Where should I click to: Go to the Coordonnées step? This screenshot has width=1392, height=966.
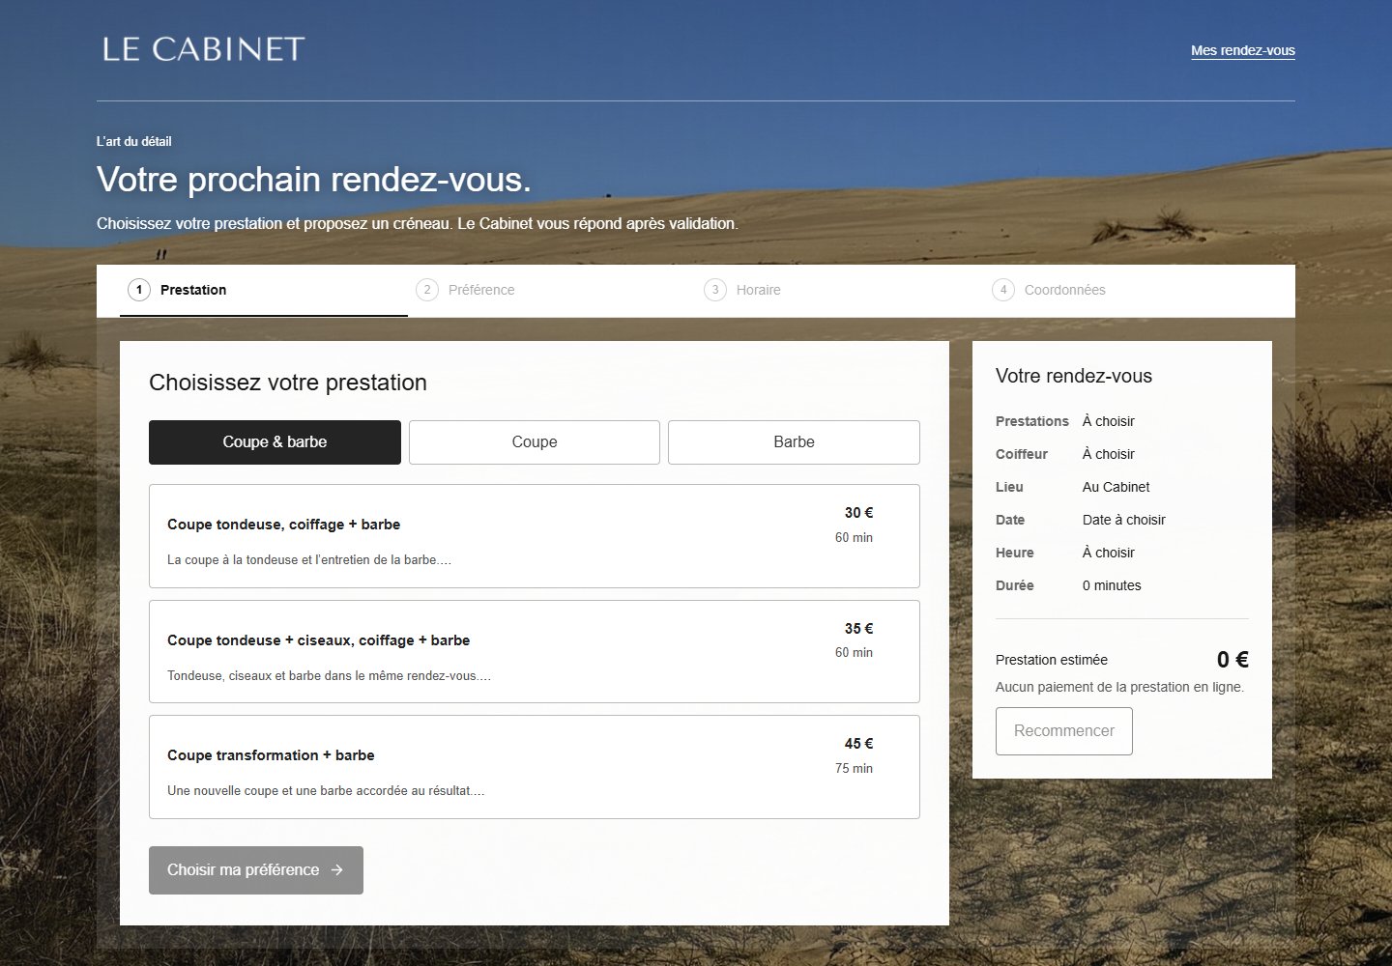(x=1128, y=290)
